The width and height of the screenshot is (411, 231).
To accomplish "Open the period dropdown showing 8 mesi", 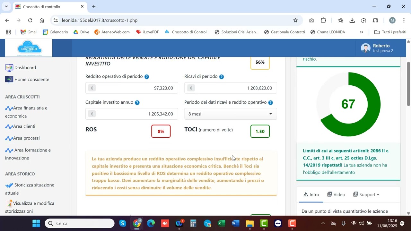I will [230, 114].
